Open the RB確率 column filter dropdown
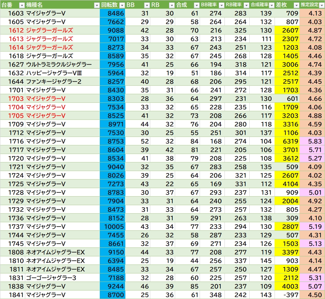Viewport: 325px width, 299px height. click(246, 5)
